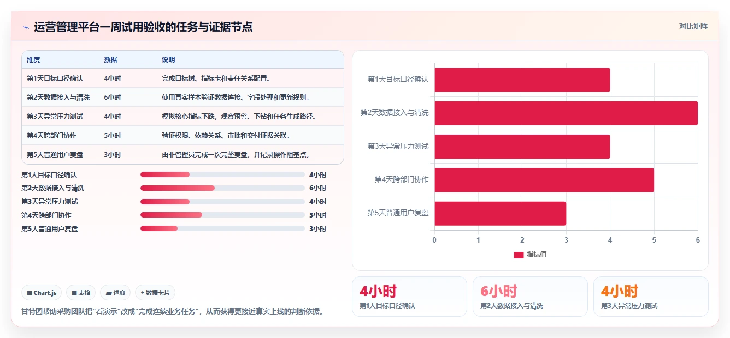Open the 4小时 第1天目标口径确认 data card
Screen dimensions: 730x338
(x=409, y=297)
